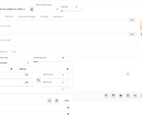Refresh the checkpoint list icon
Viewport: 142px width, 117px height.
click(x=31, y=9)
